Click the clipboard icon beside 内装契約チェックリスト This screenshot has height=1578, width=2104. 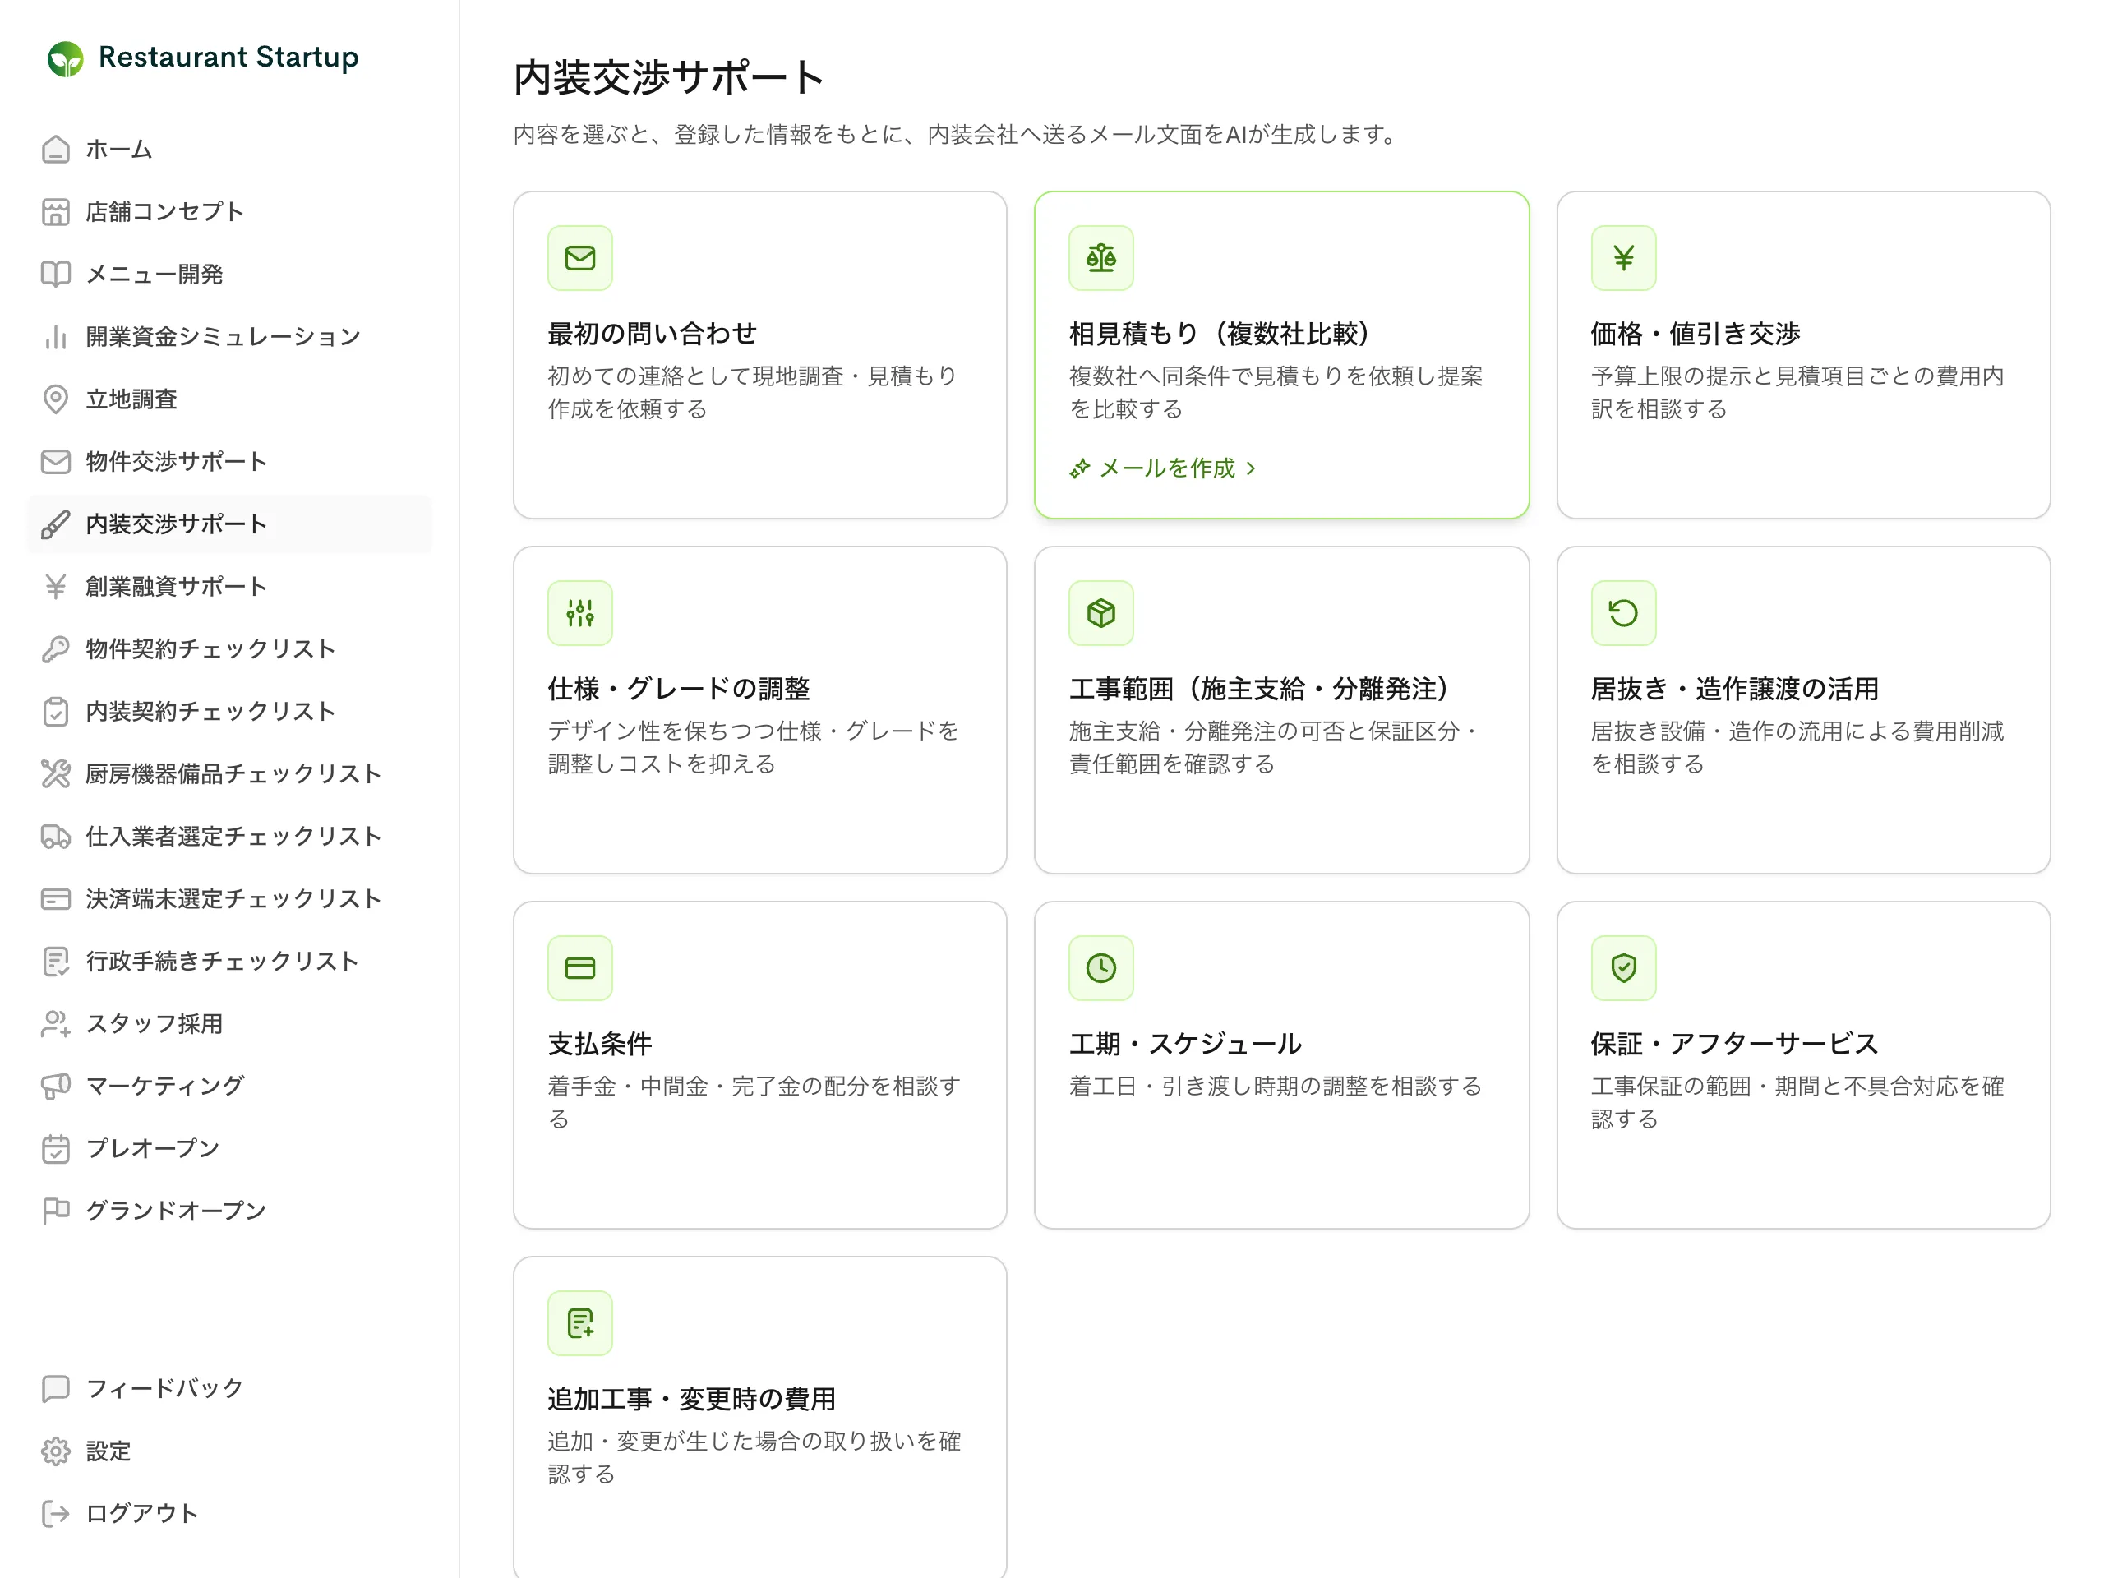(56, 712)
